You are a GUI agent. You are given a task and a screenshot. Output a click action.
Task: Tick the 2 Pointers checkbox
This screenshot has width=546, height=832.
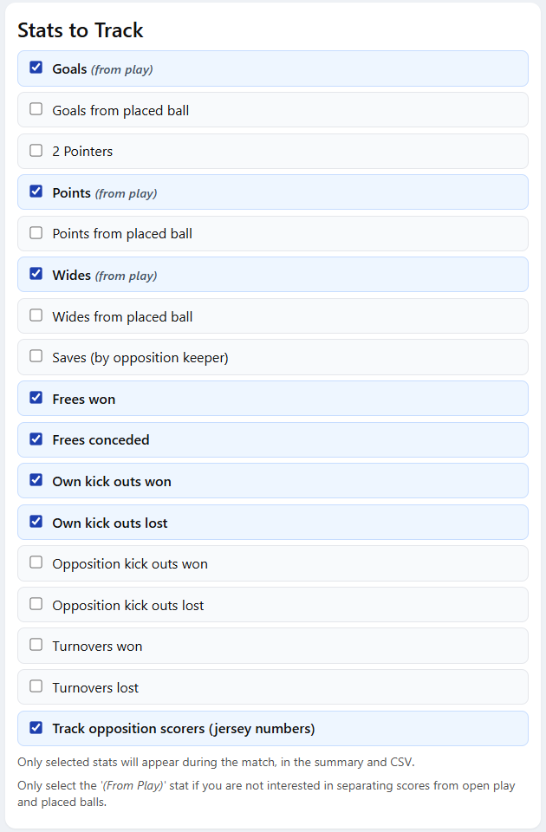(x=36, y=151)
